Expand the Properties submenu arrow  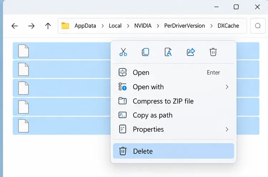point(227,130)
